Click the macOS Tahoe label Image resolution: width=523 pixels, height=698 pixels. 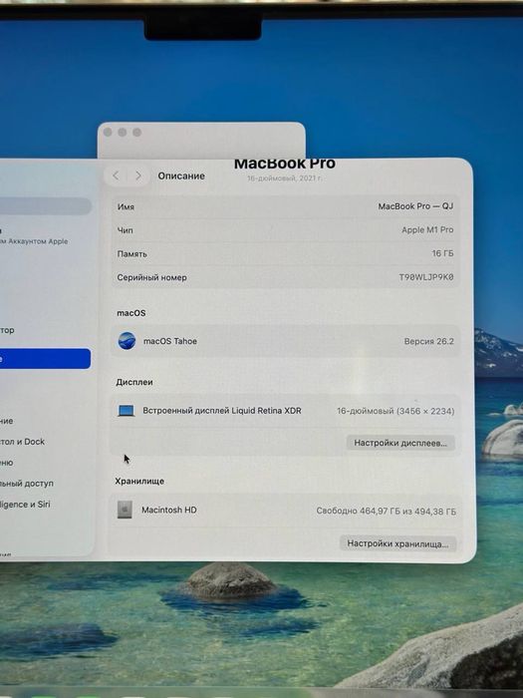coord(170,341)
